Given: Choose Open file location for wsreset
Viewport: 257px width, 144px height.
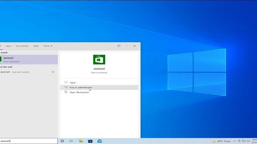Looking at the screenshot, I should pyautogui.click(x=99, y=92).
